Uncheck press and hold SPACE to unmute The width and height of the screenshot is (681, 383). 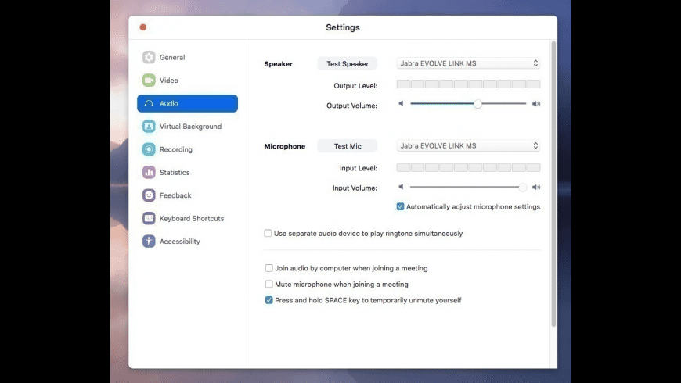pos(269,300)
